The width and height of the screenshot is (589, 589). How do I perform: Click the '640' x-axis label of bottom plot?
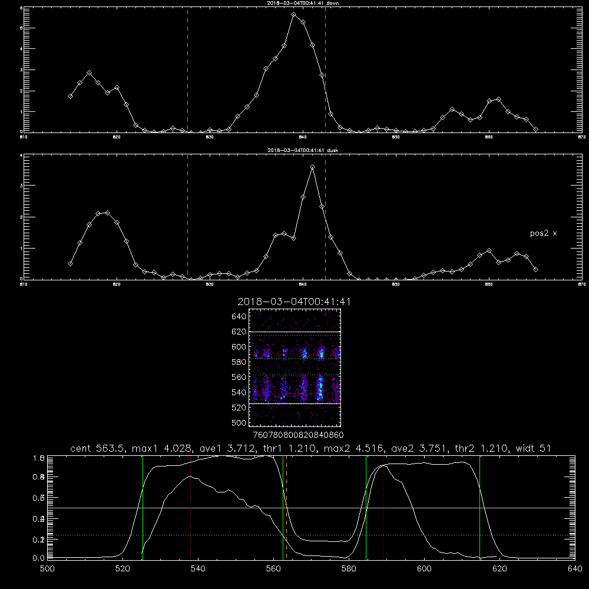click(x=575, y=568)
